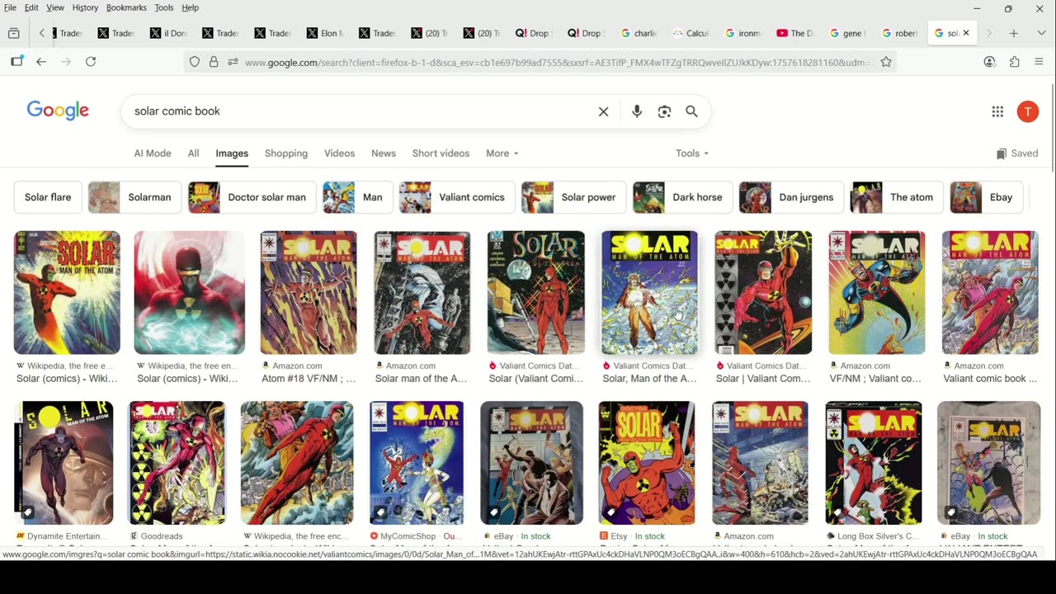Viewport: 1056px width, 594px height.
Task: Bookmark this page with the star
Action: pos(886,62)
